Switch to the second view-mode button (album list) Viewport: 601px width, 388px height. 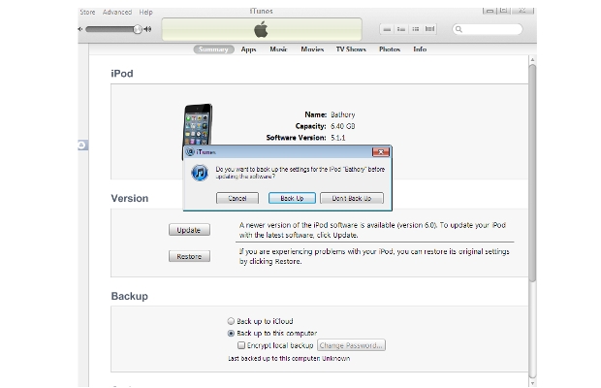coord(401,29)
